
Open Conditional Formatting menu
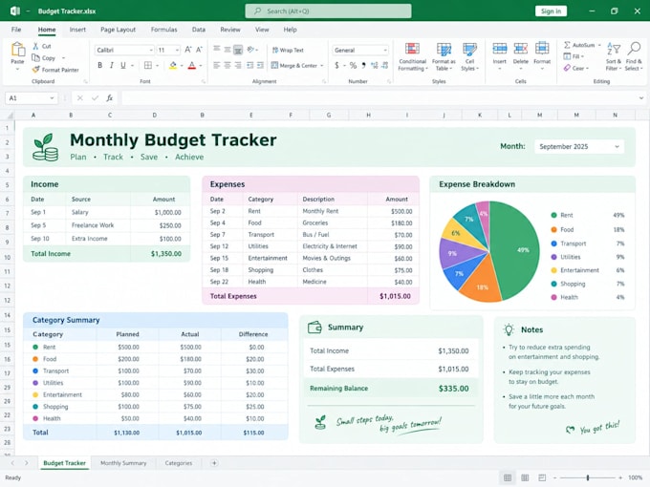413,57
